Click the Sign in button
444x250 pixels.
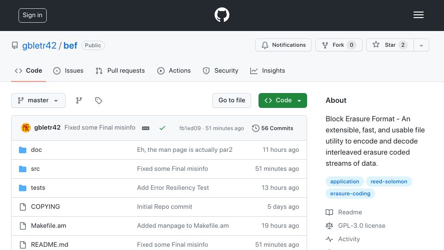pyautogui.click(x=32, y=15)
